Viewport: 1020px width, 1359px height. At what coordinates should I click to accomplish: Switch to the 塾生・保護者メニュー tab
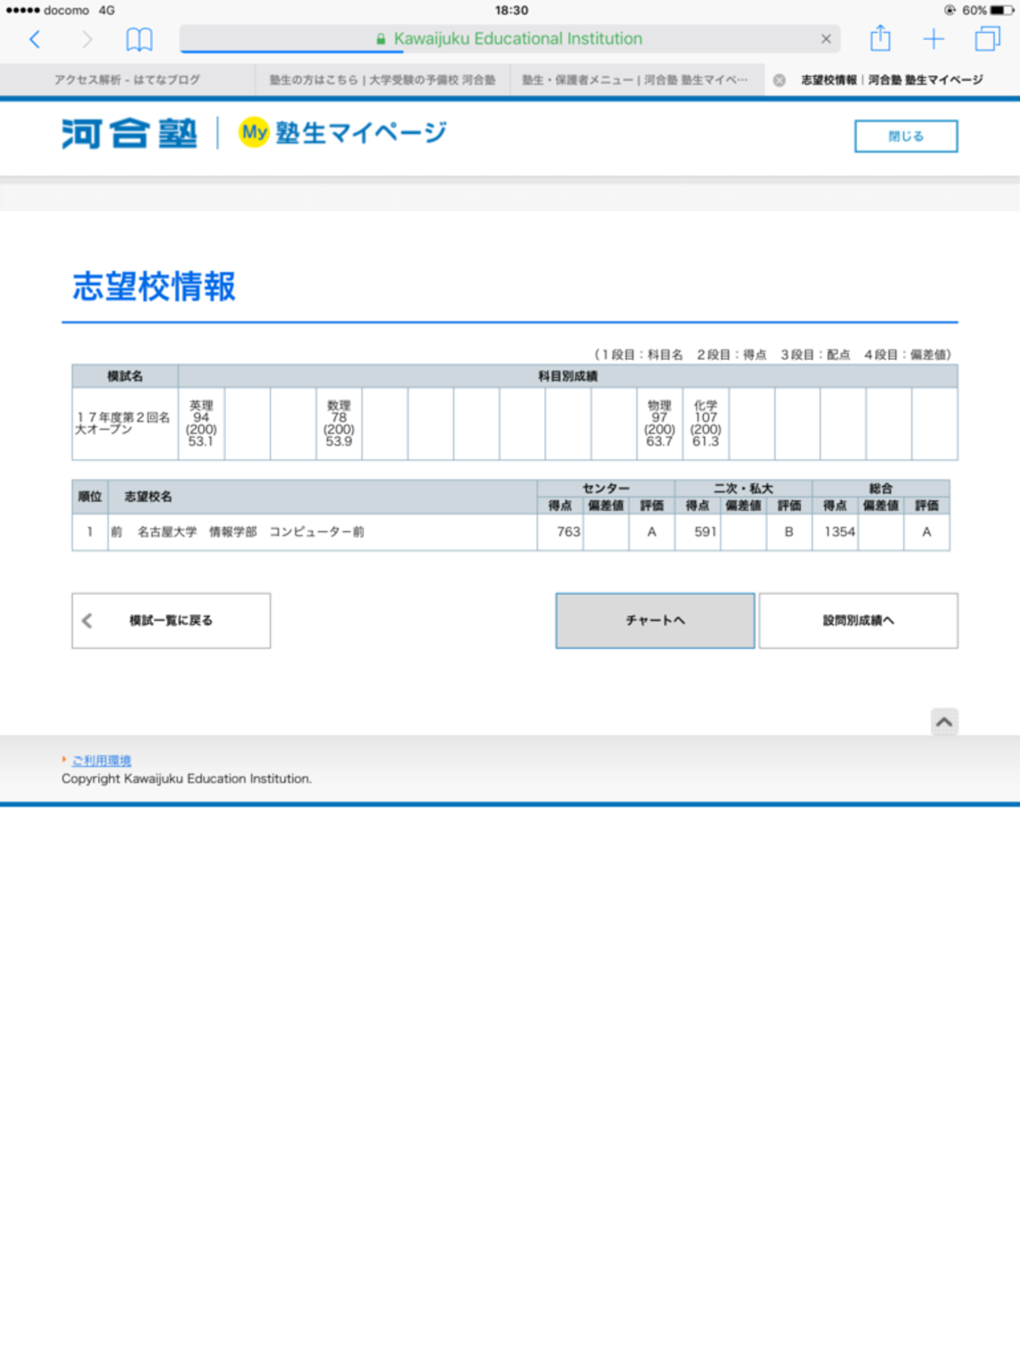click(x=637, y=80)
